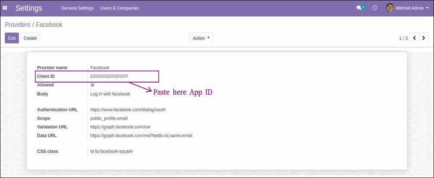
Task: Click the Authentication URL oauth value
Action: 128,110
